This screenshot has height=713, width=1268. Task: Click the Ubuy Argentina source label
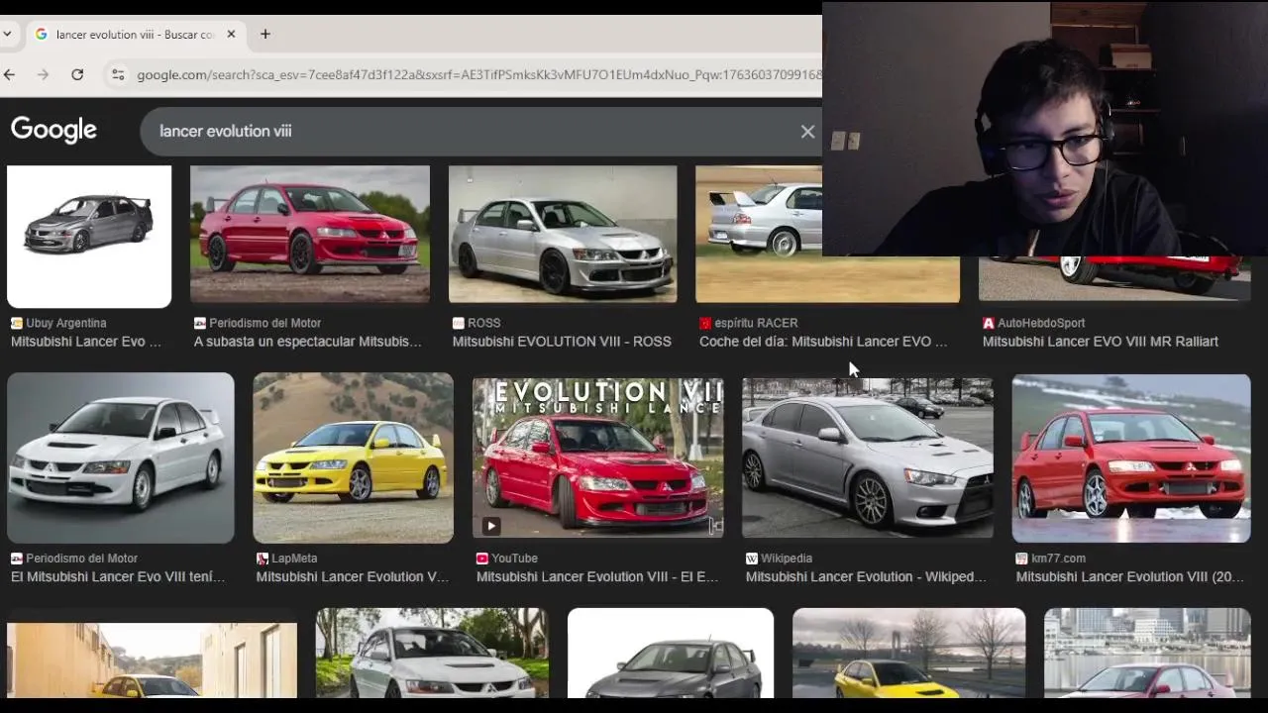click(66, 323)
